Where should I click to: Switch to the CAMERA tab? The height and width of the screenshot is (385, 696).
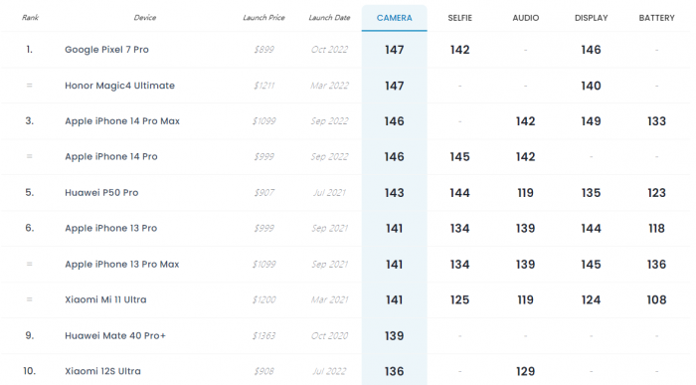click(394, 18)
